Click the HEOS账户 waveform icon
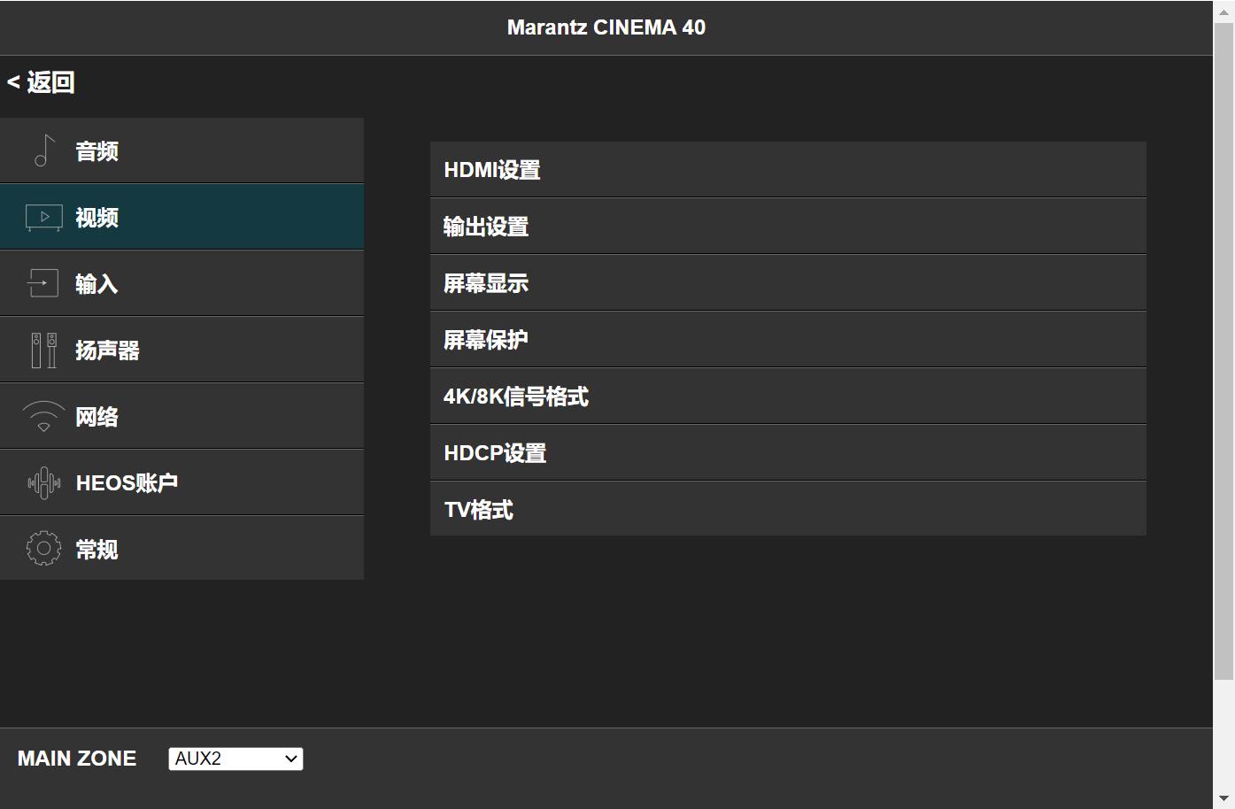This screenshot has width=1235, height=809. 42,482
